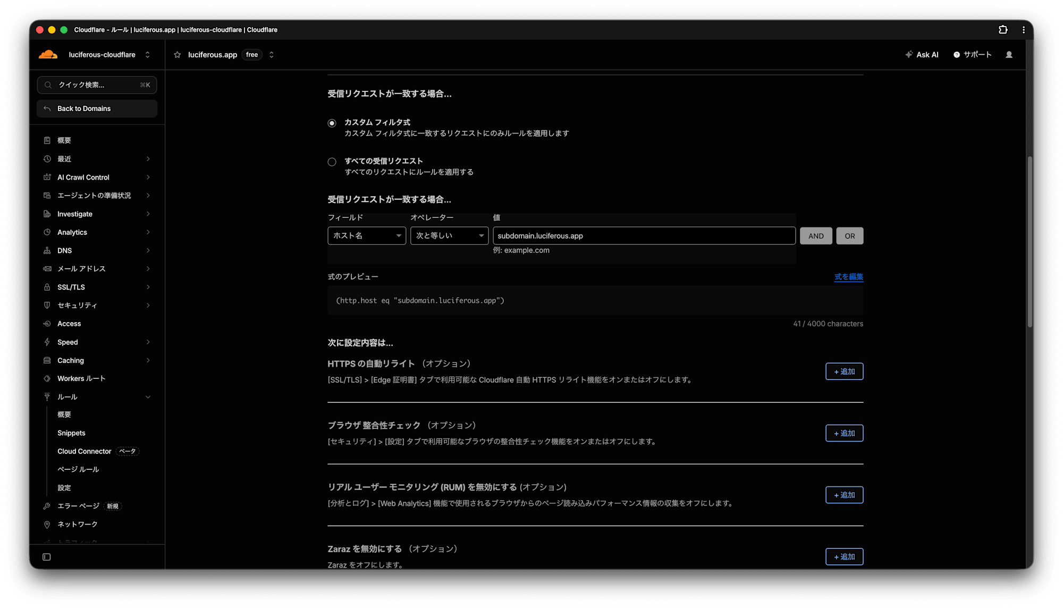
Task: Click the サポート help icon
Action: pyautogui.click(x=957, y=55)
